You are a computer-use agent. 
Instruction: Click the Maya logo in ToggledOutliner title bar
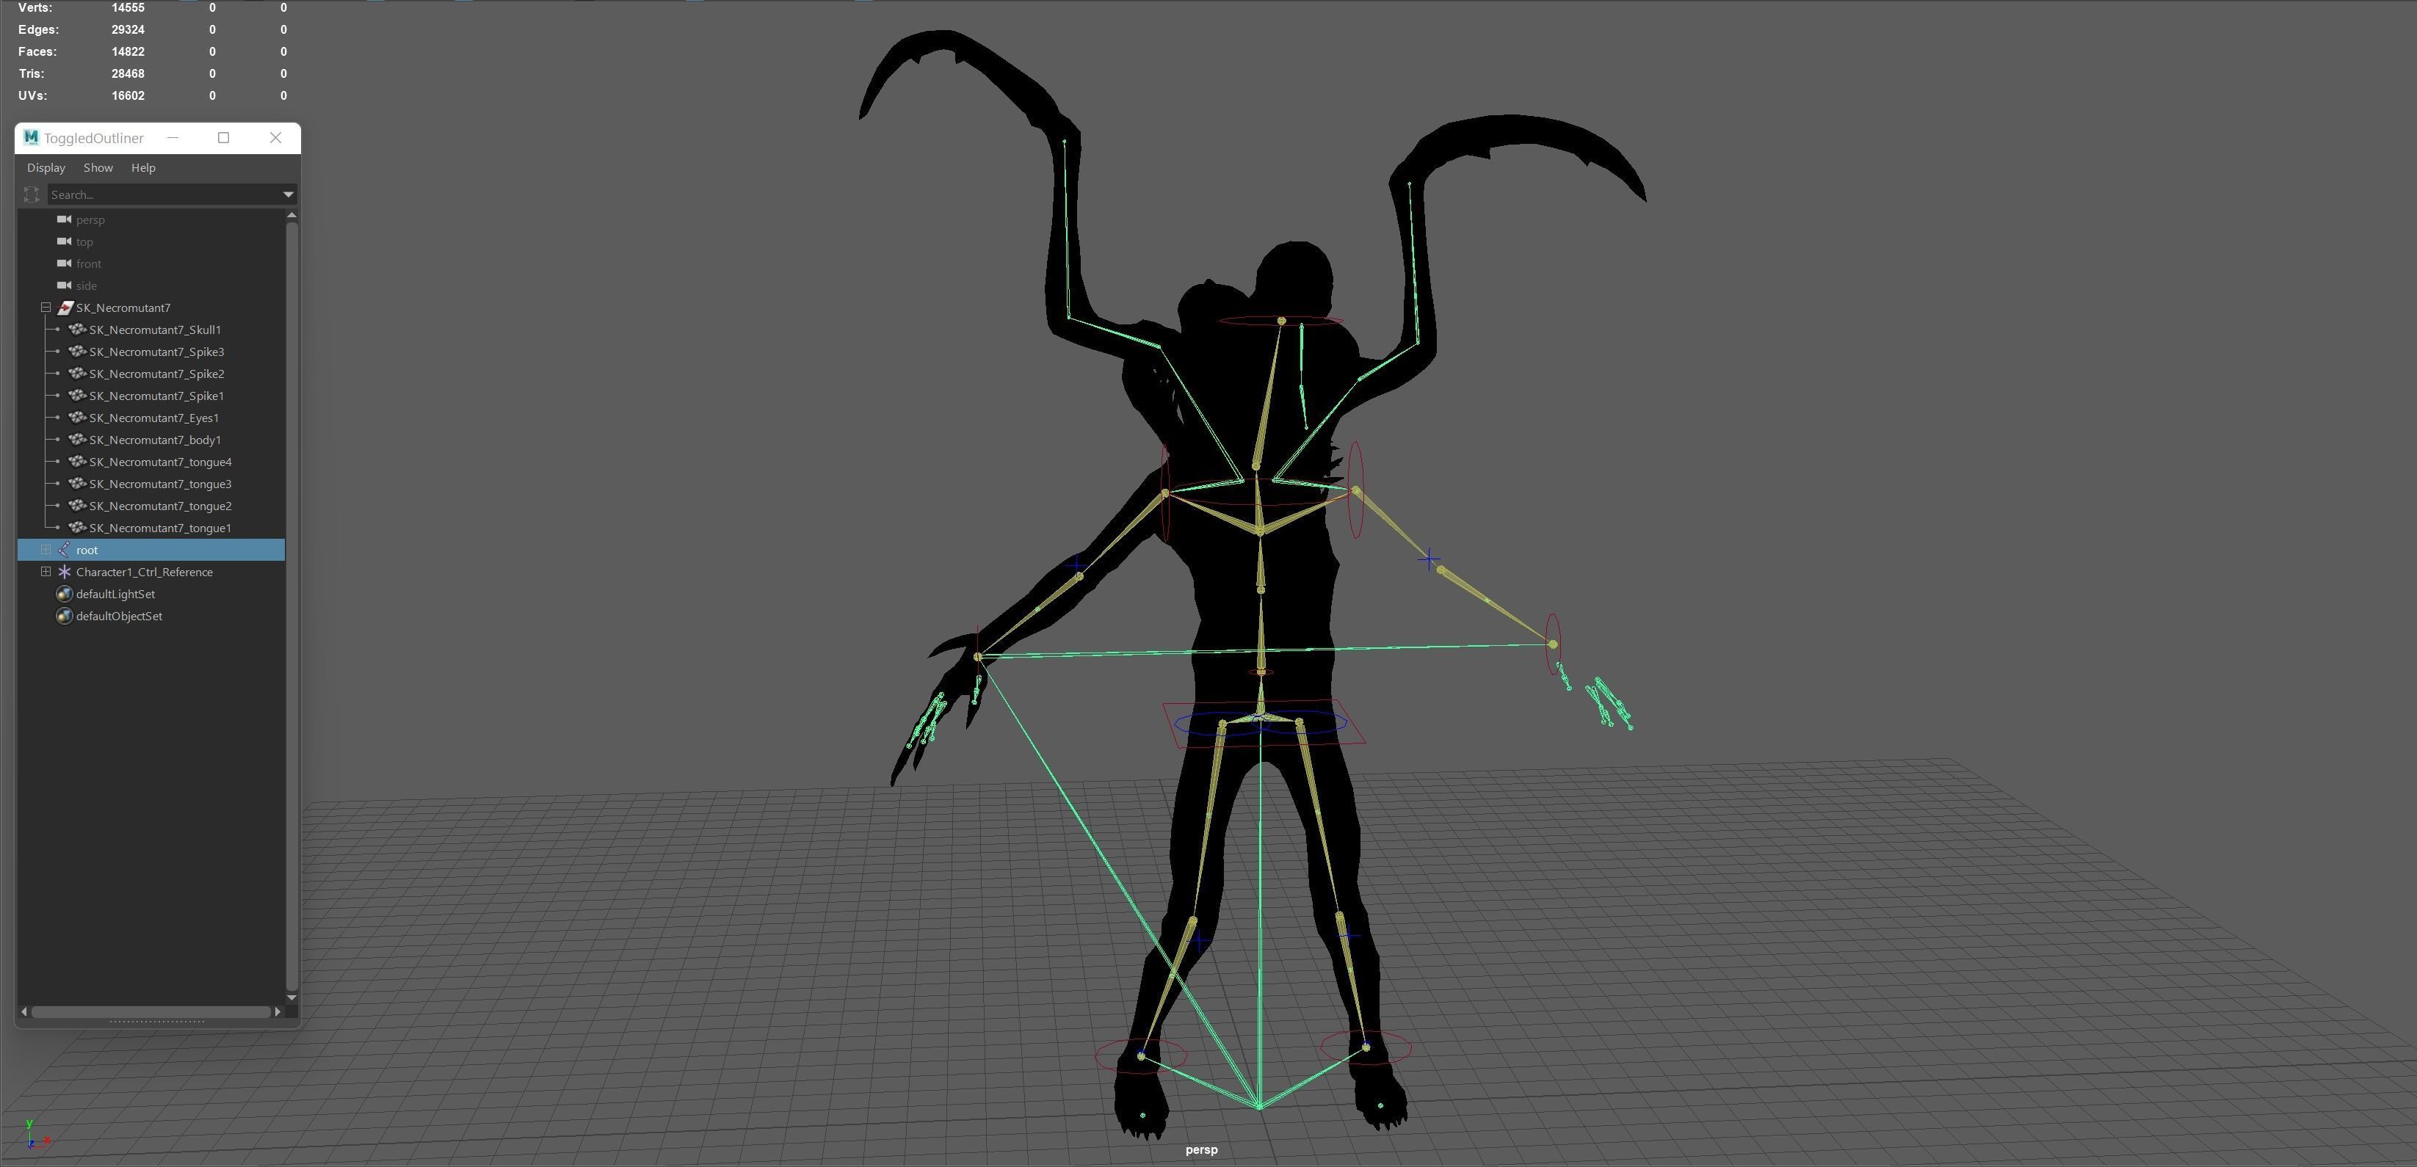click(x=31, y=137)
